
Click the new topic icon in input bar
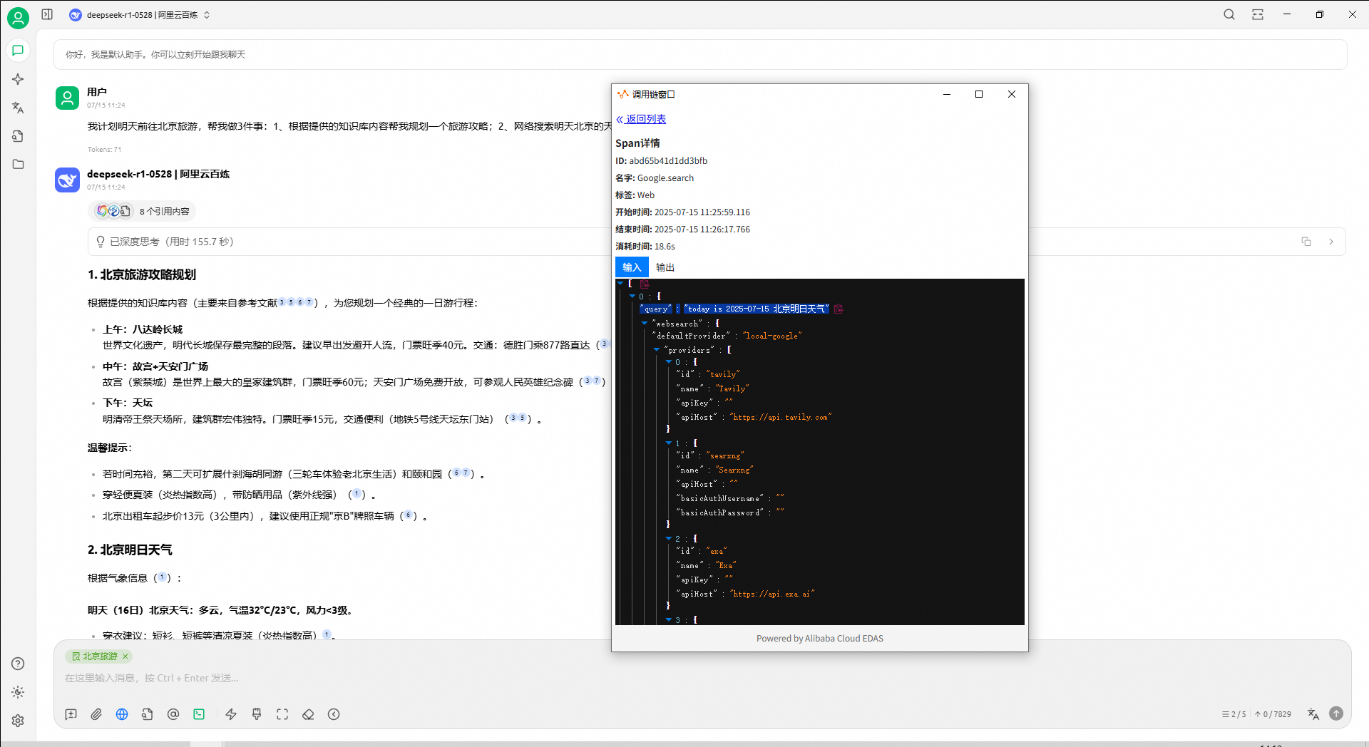pyautogui.click(x=71, y=714)
